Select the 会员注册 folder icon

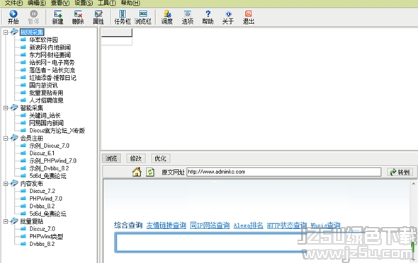click(x=14, y=138)
